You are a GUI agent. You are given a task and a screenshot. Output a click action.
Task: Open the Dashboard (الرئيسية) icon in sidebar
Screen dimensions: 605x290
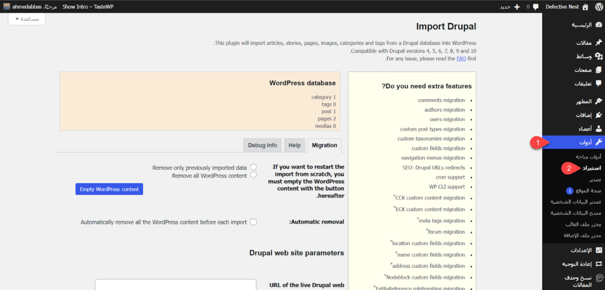click(x=598, y=25)
